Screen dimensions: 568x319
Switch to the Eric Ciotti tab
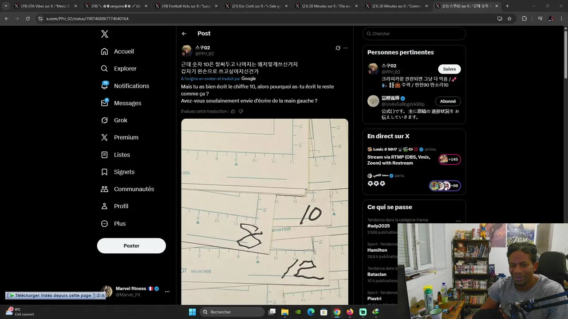click(x=256, y=6)
